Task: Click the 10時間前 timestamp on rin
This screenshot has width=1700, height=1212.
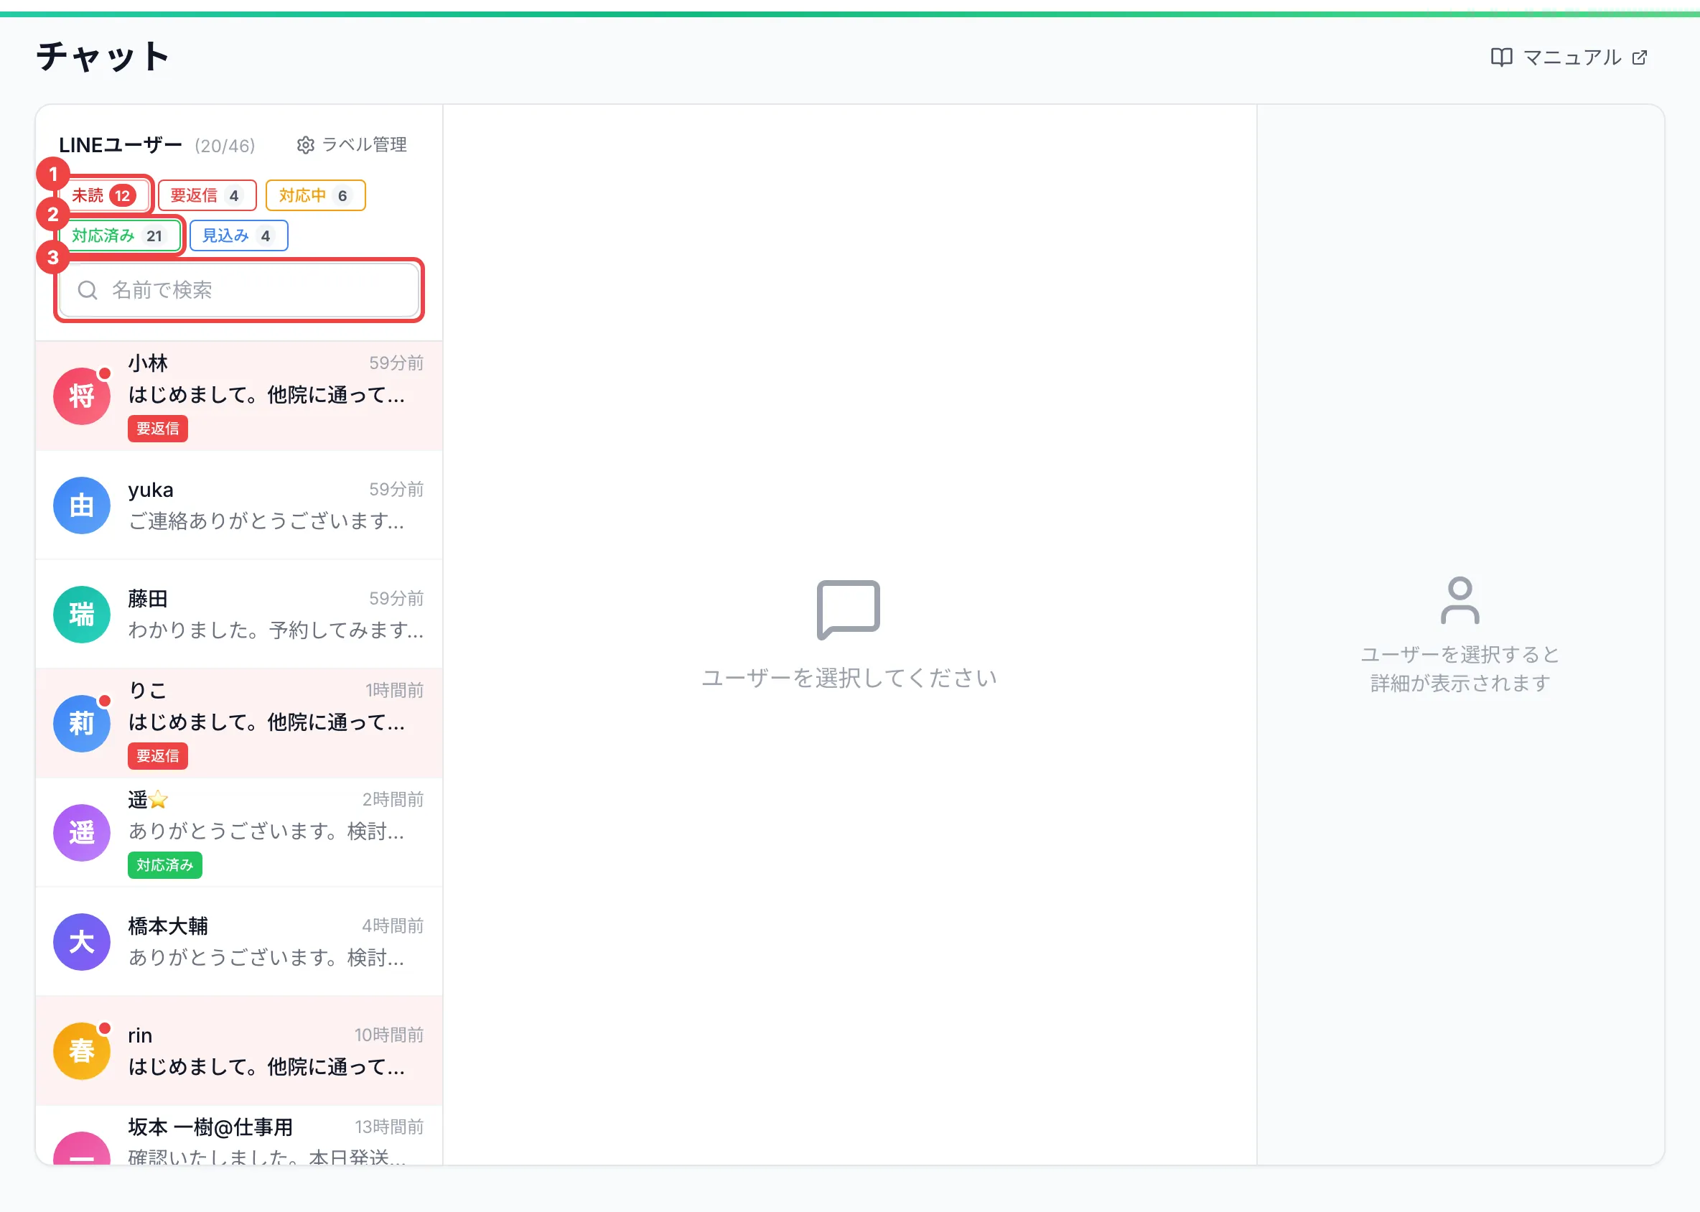Action: pos(389,1035)
